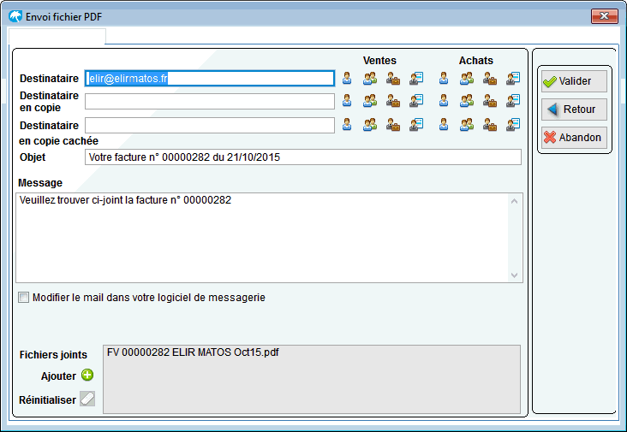Screen dimensions: 627x432
Task: Click the Abandon button
Action: 574,138
